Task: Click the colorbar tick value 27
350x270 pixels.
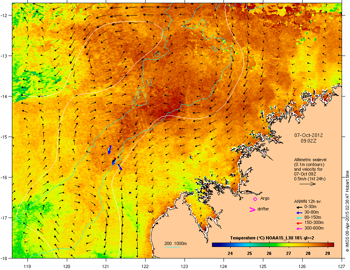Action: click(289, 253)
